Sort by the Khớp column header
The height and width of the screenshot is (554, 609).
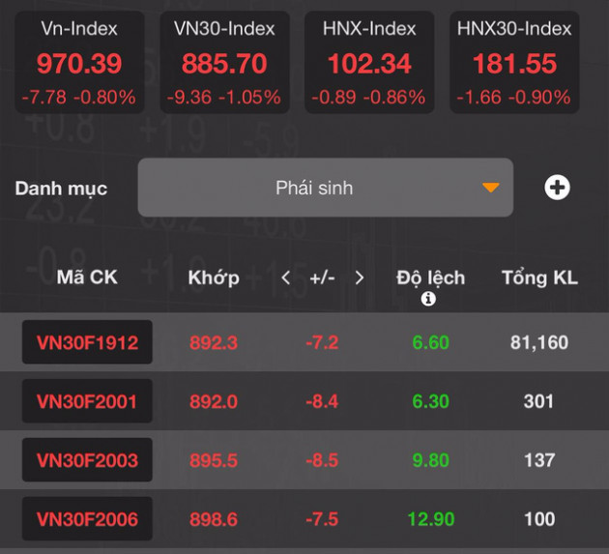(214, 278)
